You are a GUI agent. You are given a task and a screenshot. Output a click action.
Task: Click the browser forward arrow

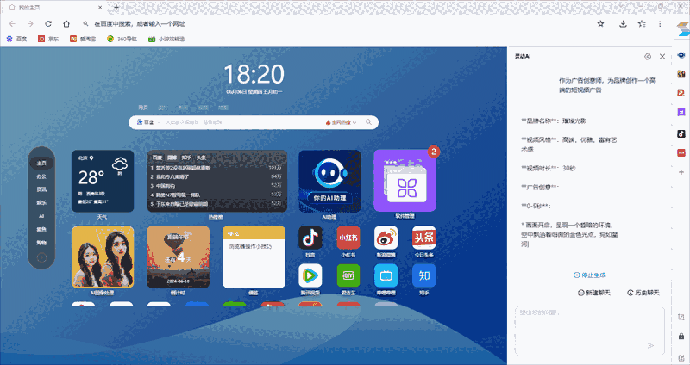(30, 24)
